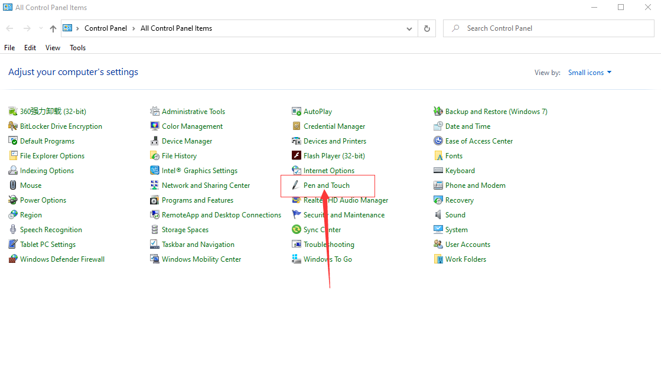661x371 pixels.
Task: Open the Programs and Features link
Action: 197,200
